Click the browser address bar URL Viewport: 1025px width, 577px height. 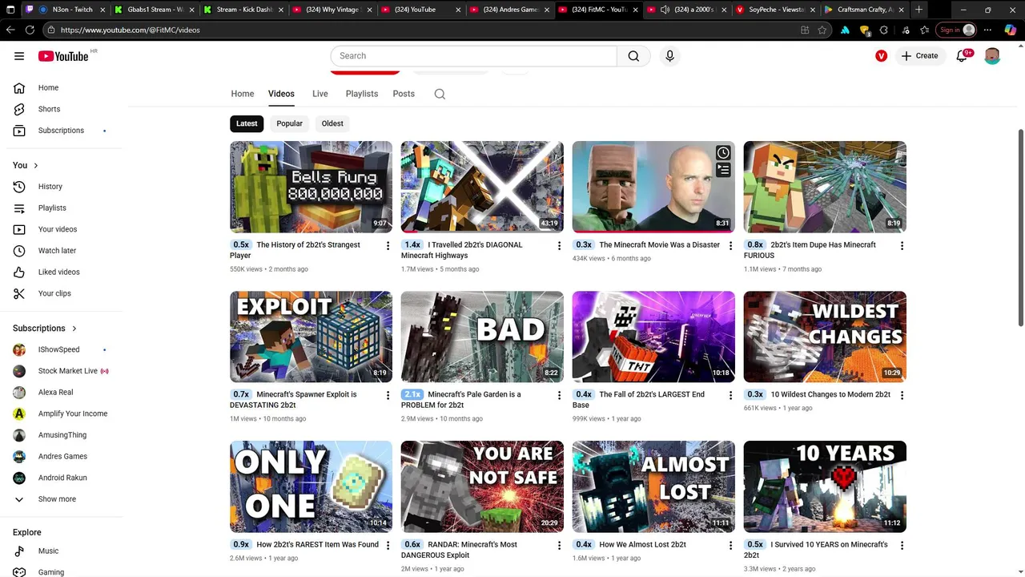pyautogui.click(x=130, y=30)
